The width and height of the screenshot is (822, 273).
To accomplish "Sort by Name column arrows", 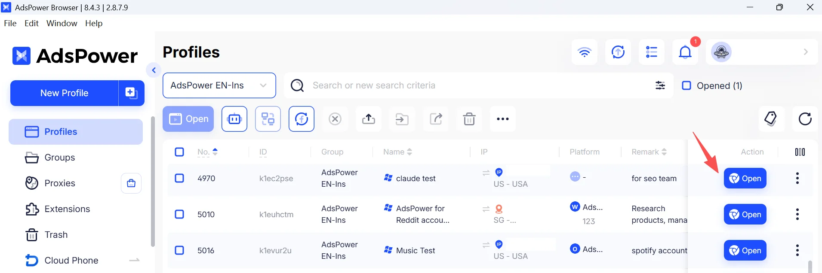I will [x=409, y=152].
